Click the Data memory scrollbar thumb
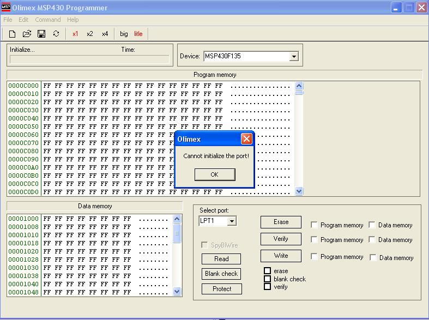 pyautogui.click(x=177, y=233)
